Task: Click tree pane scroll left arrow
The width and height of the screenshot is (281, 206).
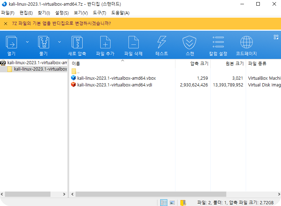Action: (2, 194)
